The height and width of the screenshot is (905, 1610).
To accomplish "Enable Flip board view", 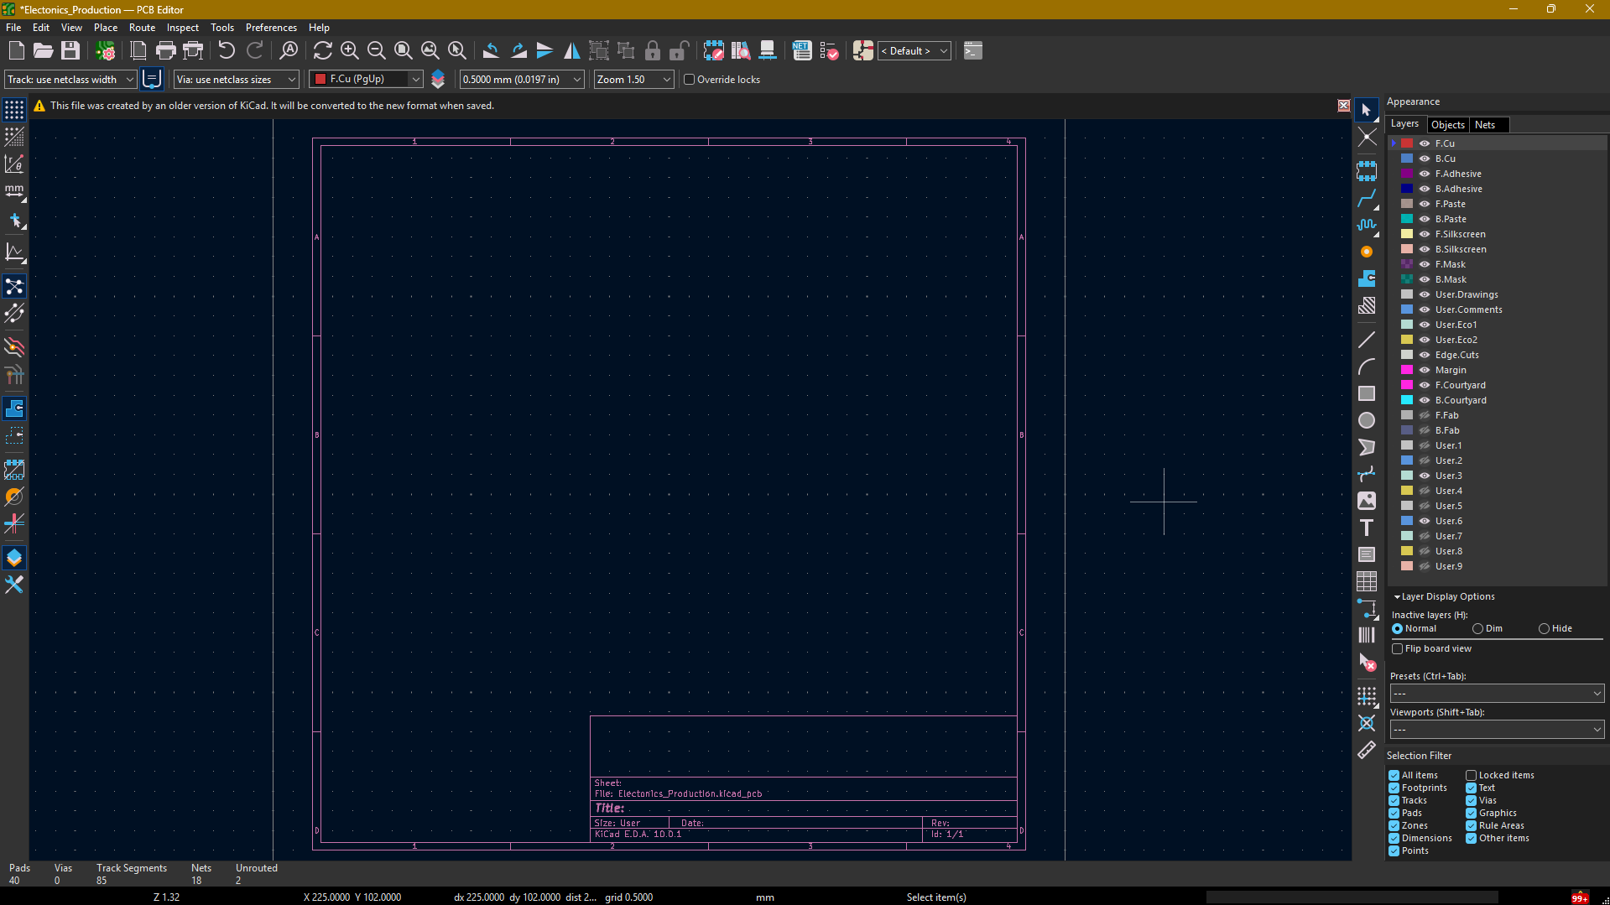I will pyautogui.click(x=1431, y=649).
